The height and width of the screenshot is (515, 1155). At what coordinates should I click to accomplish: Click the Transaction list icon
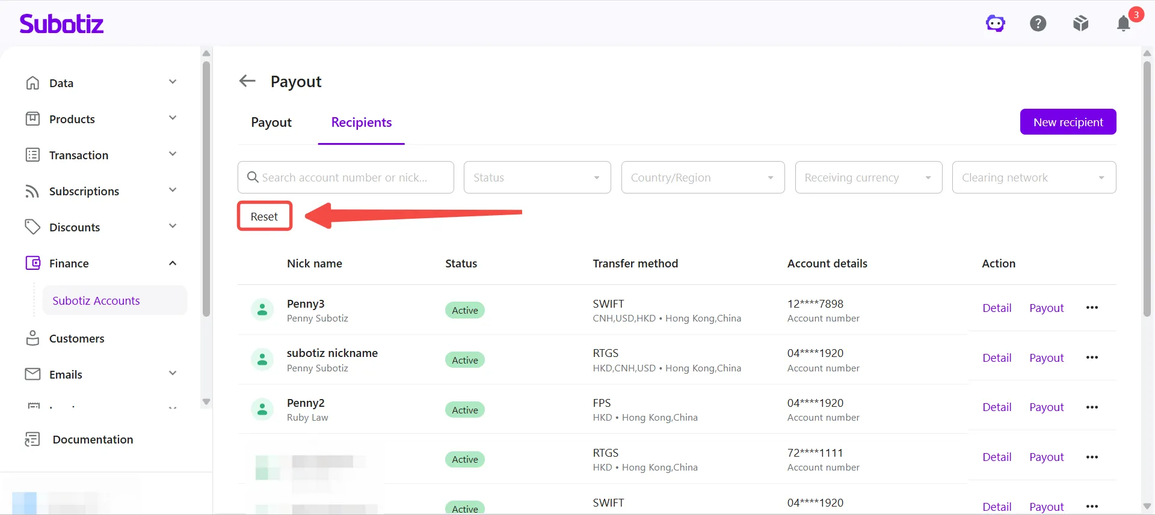click(x=32, y=155)
